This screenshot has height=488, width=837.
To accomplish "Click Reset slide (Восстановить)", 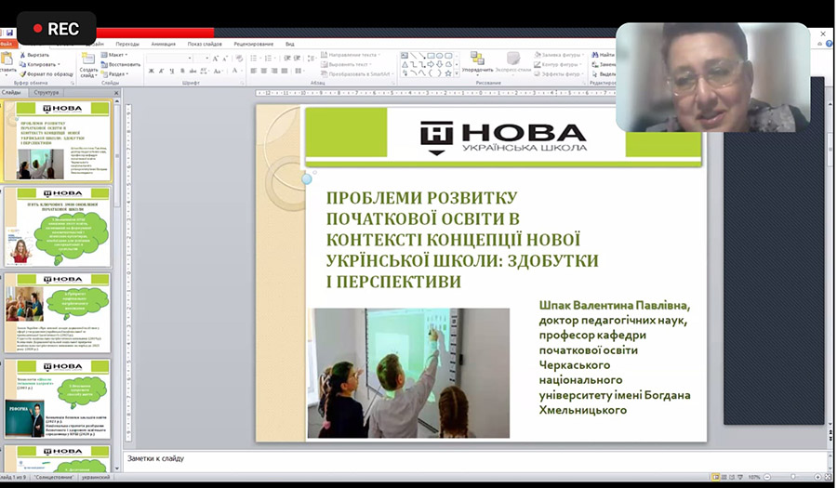I will (121, 64).
